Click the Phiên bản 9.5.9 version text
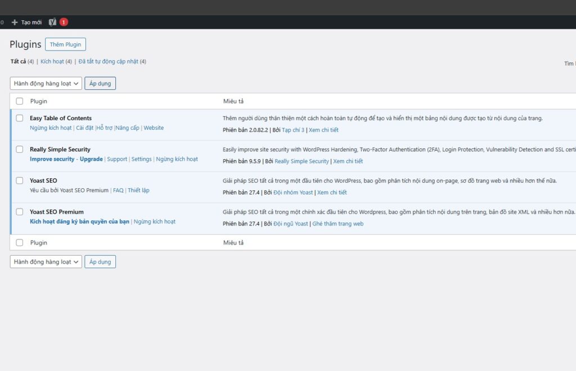Screen dimensions: 576x371 [x=242, y=161]
